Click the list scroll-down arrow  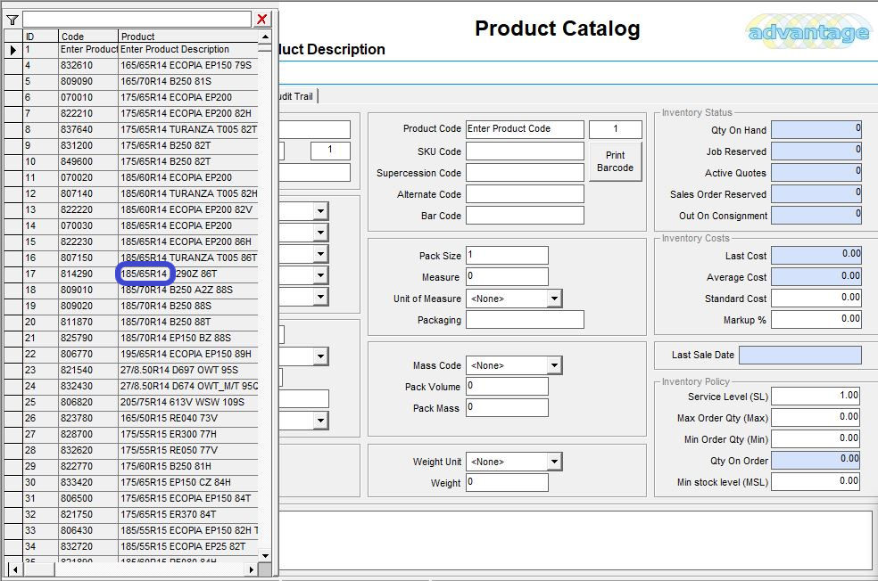click(x=265, y=556)
